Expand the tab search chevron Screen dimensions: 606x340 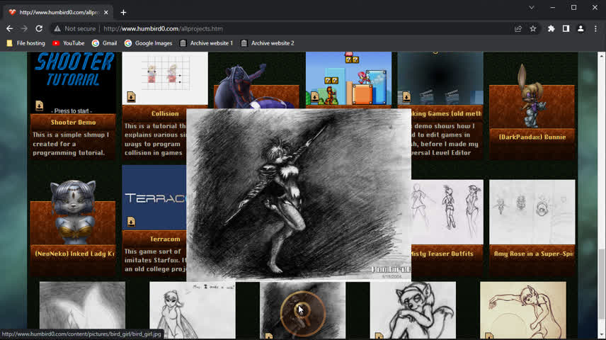click(532, 7)
